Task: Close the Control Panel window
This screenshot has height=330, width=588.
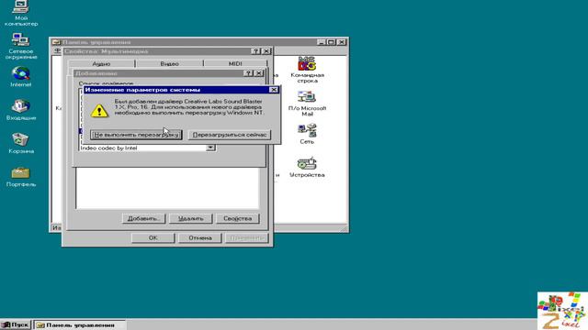Action: click(342, 42)
